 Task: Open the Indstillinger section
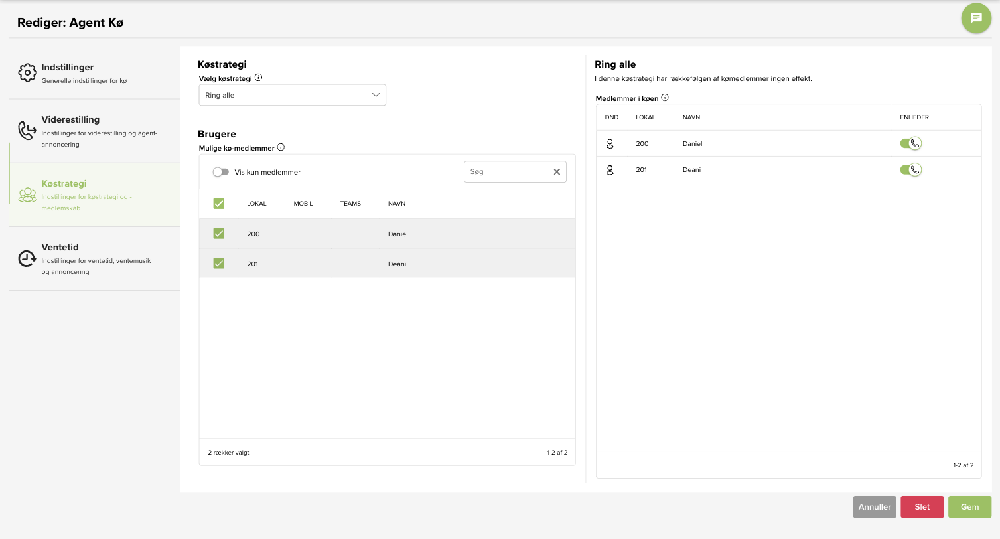94,73
